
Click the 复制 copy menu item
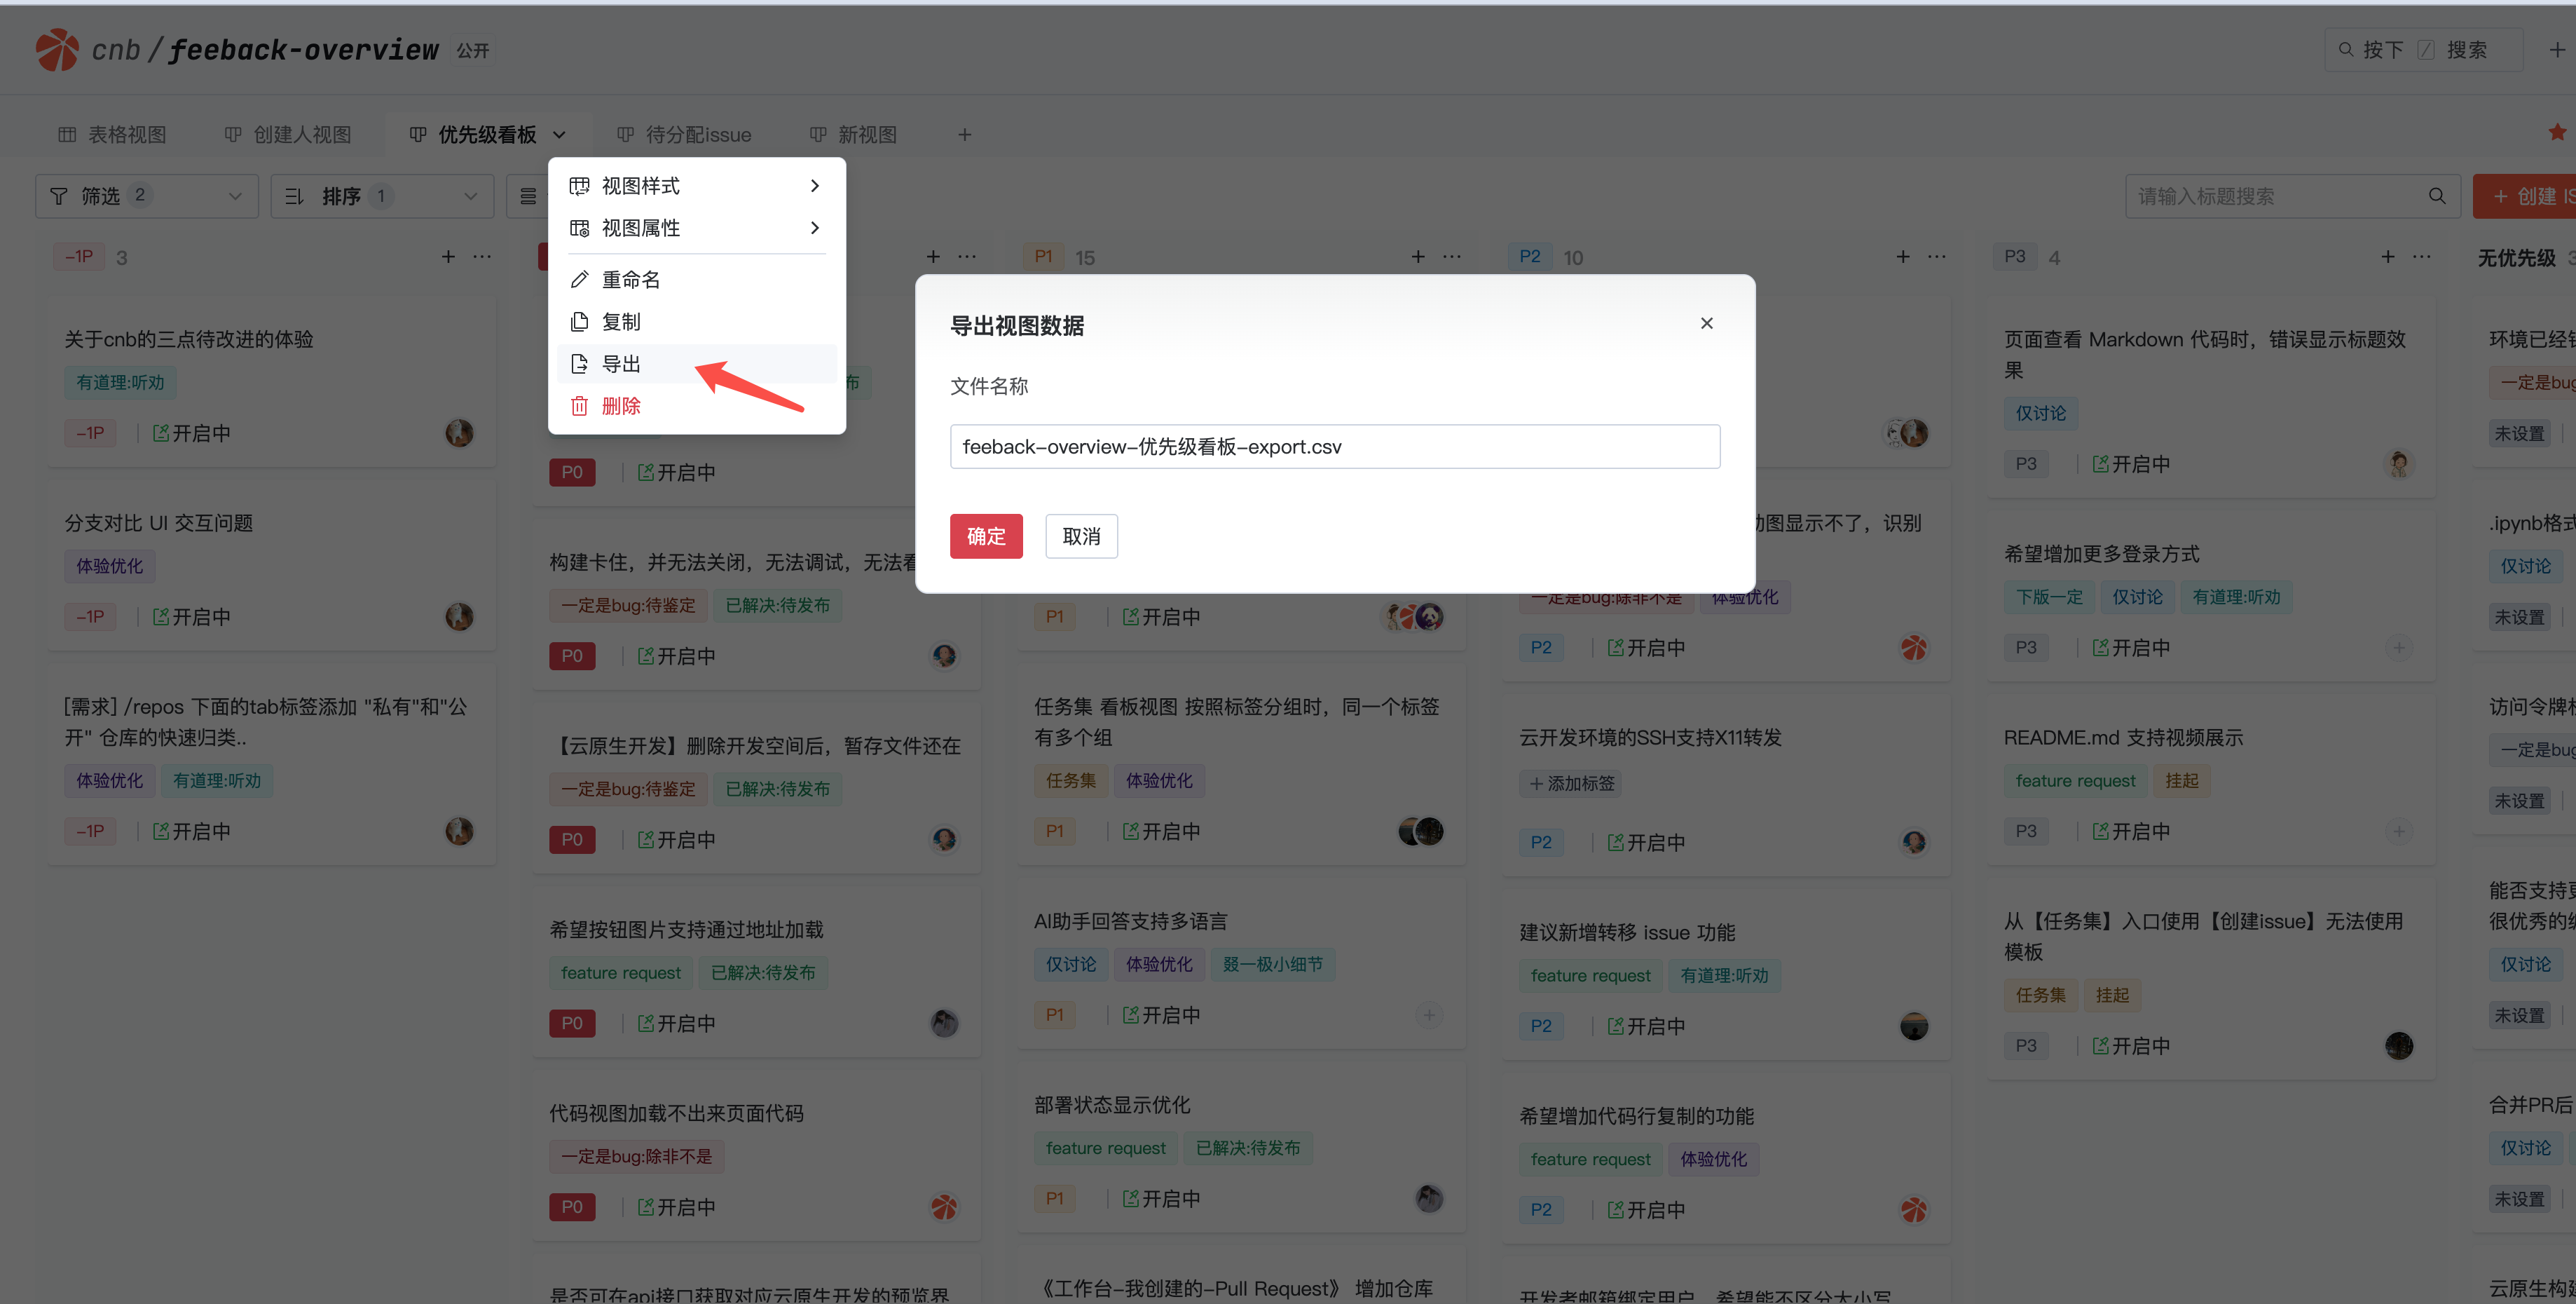621,322
